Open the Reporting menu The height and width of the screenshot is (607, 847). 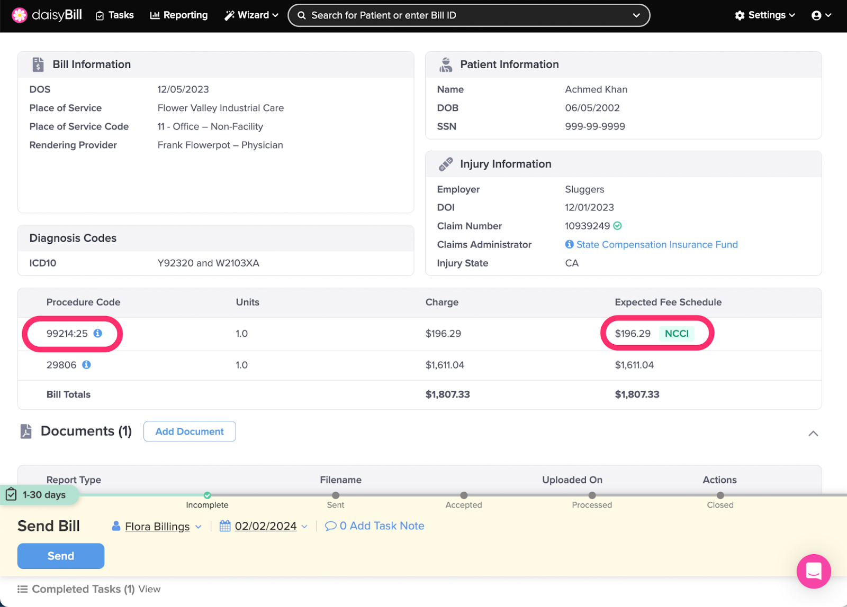(179, 15)
